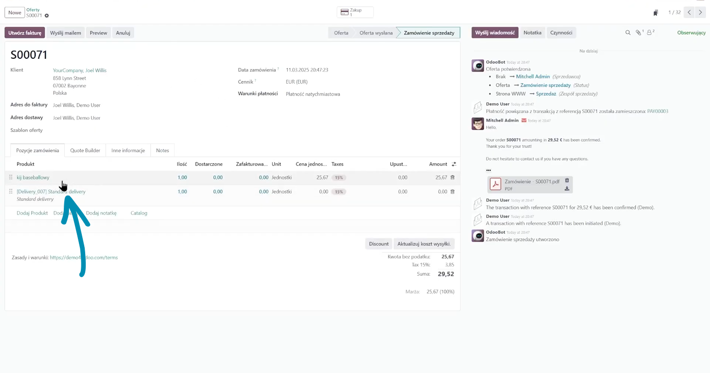Viewport: 710px width, 373px height.
Task: Switch to the Inne informacje tab
Action: point(128,151)
